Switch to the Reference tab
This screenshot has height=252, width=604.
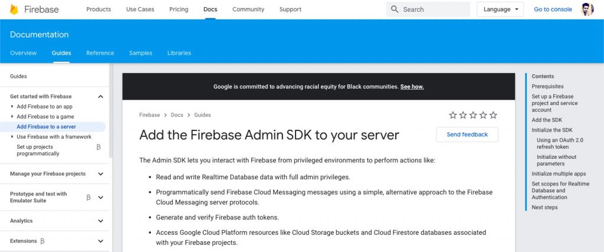coord(100,53)
